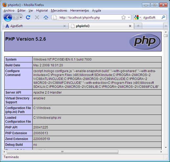This screenshot has width=170, height=162.
Task: Click the 'Windows NT PCWSEVEN 6.1 build 7600' value
Action: click(x=62, y=59)
